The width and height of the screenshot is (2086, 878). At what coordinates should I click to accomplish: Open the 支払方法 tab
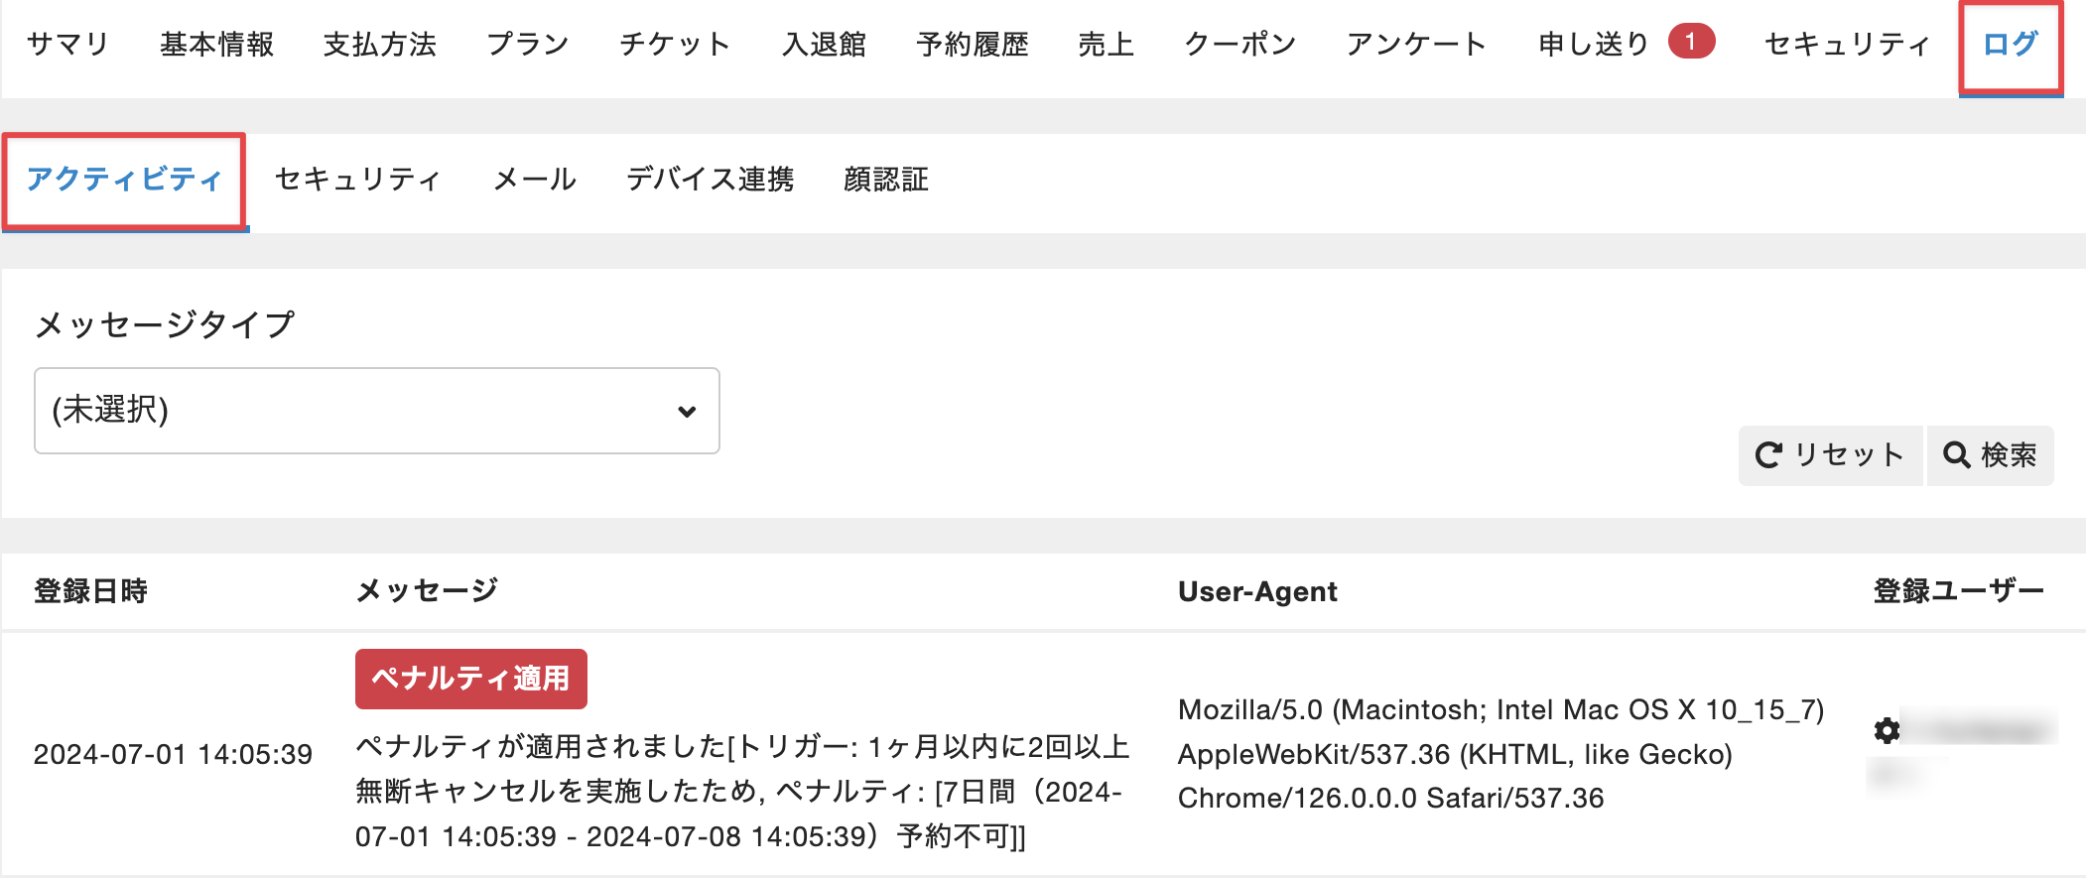[380, 45]
